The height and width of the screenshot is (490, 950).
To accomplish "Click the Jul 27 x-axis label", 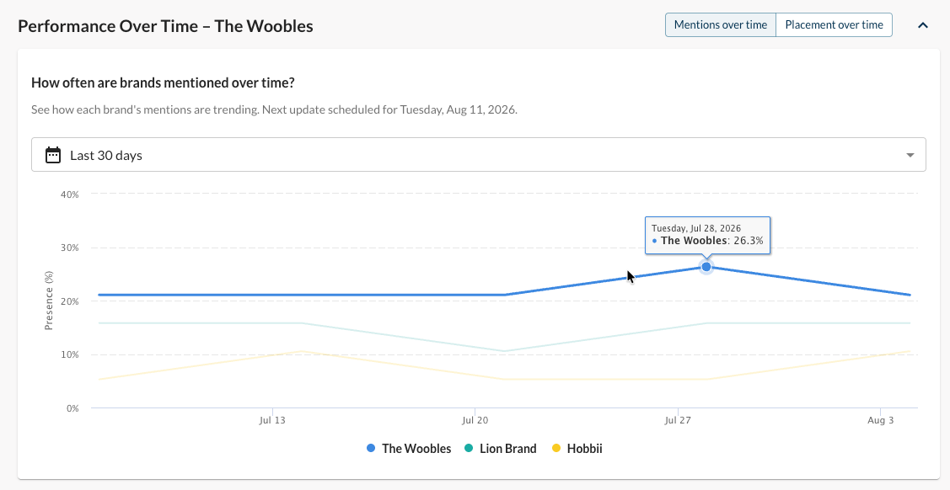I will click(678, 420).
